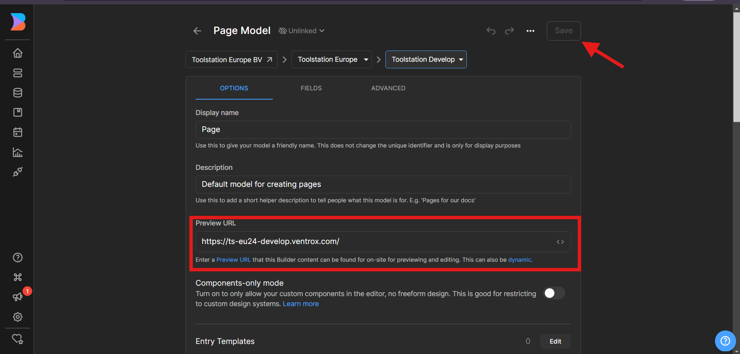Open the Toolstation Develop environment dropdown
Viewport: 740px width, 354px height.
[x=426, y=59]
